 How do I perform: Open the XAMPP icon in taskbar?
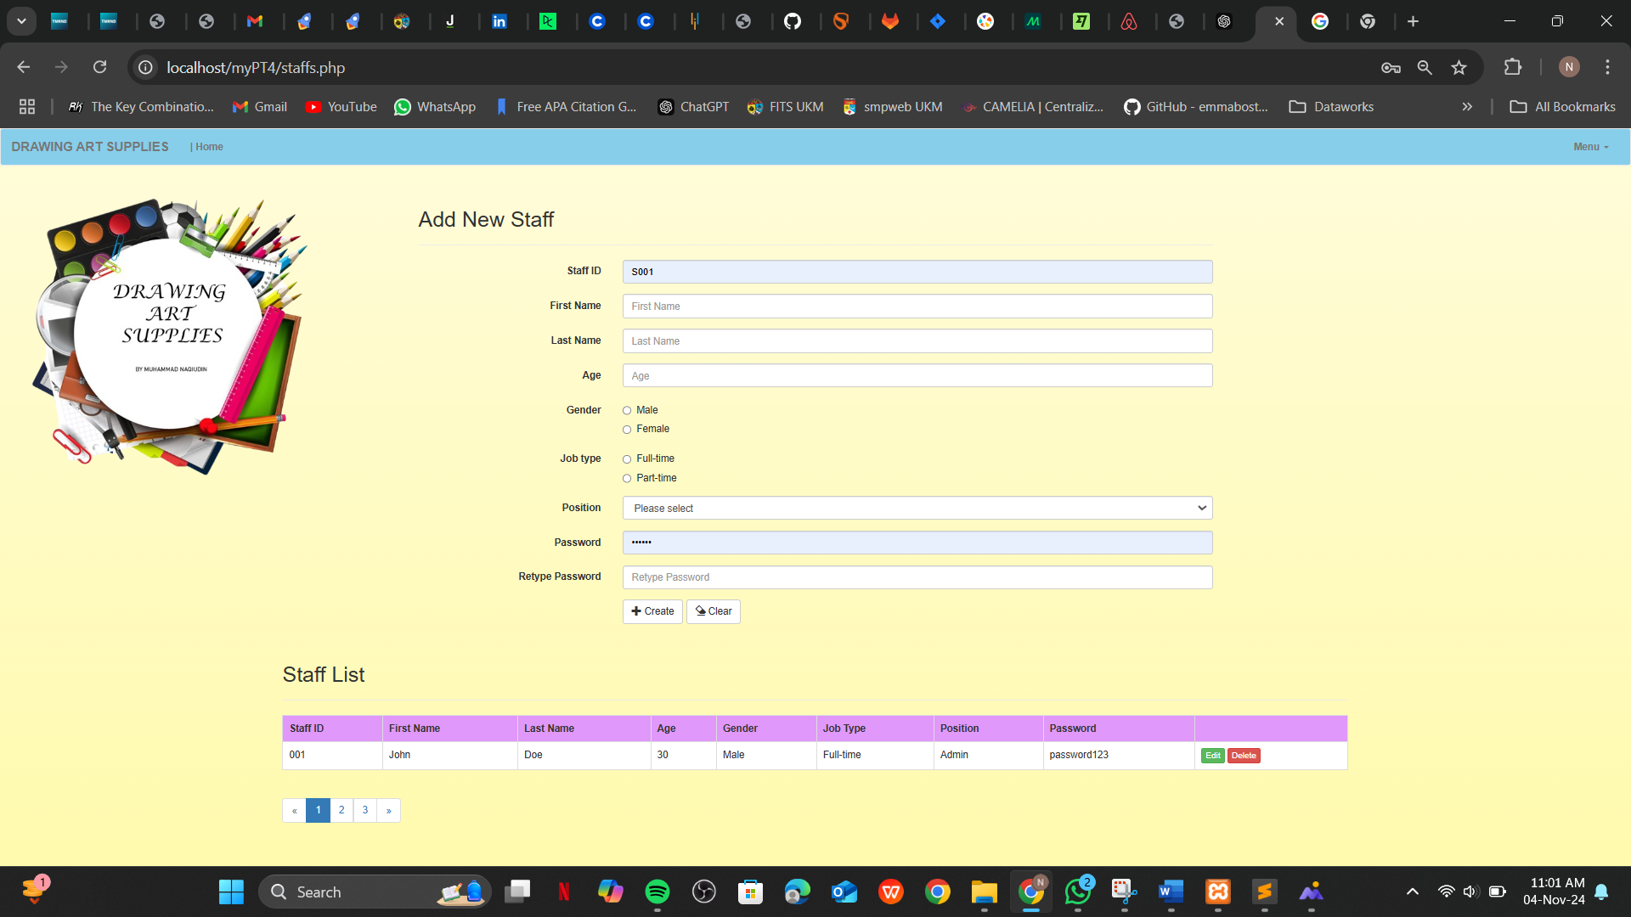pos(1218,892)
